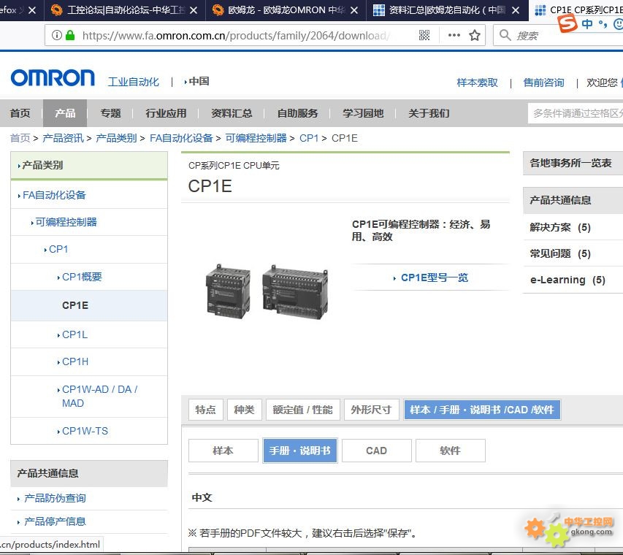Click the 售前咨询 link
This screenshot has height=555, width=623.
point(543,83)
